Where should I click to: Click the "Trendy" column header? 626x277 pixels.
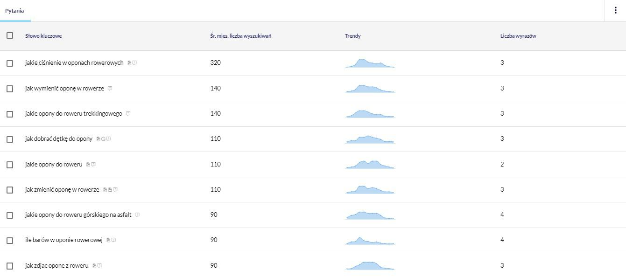click(x=352, y=36)
